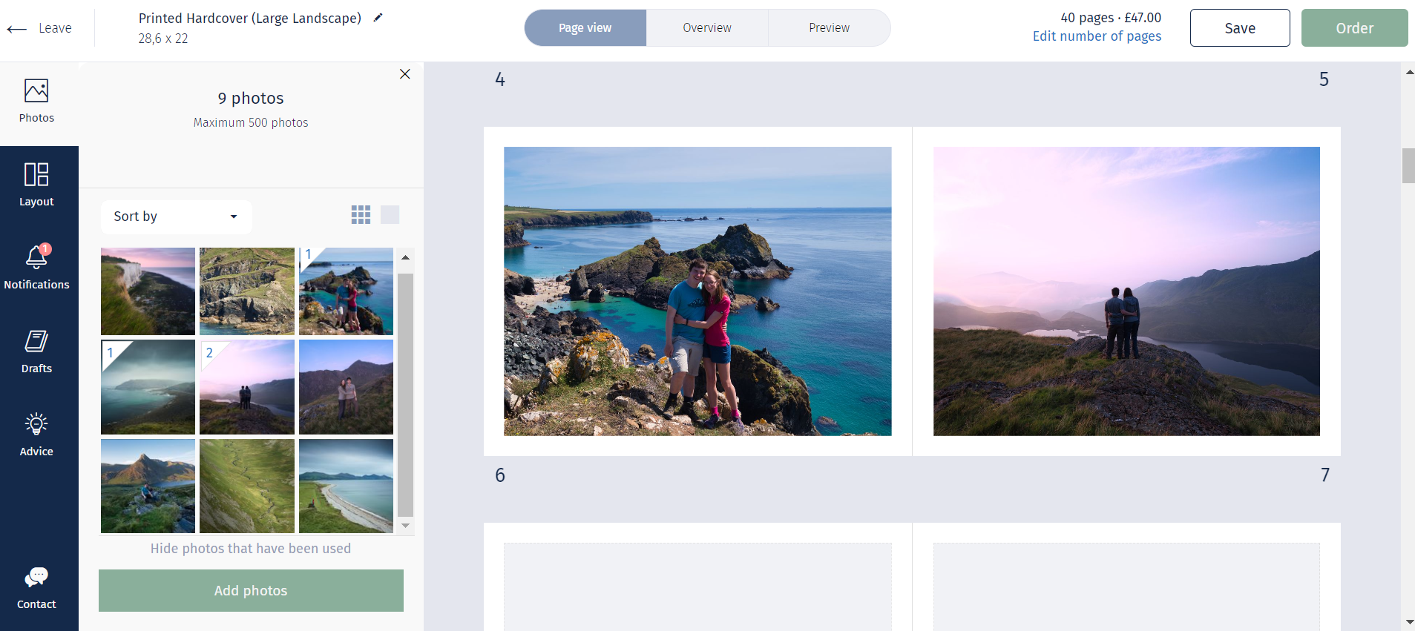This screenshot has height=631, width=1415.
Task: Click the pink sunset photo on page 5
Action: [x=1126, y=291]
